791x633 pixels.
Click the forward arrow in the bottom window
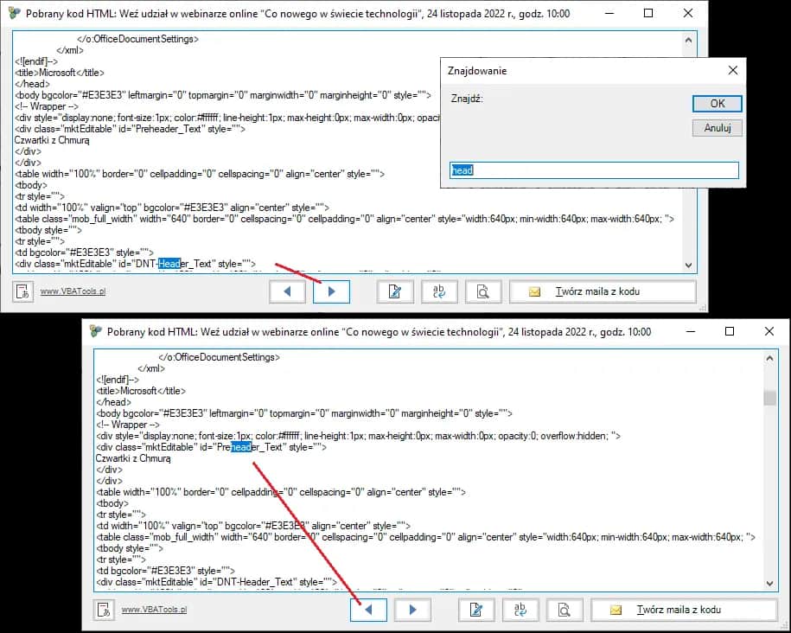click(x=412, y=610)
